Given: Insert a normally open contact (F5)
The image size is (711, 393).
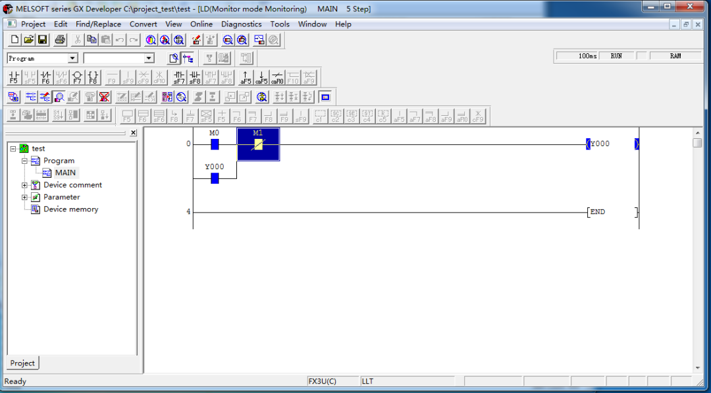Looking at the screenshot, I should click(x=14, y=78).
